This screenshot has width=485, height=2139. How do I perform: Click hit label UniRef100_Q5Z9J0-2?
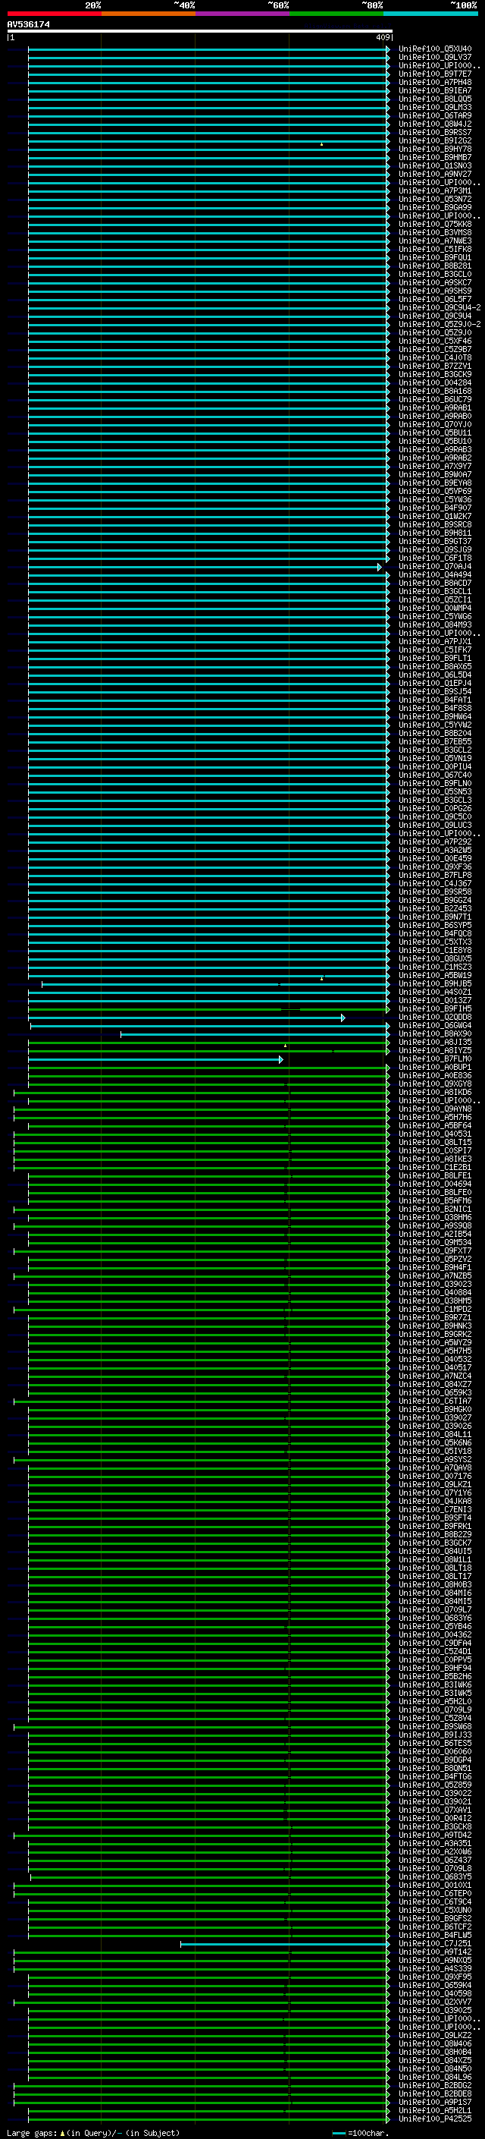click(440, 325)
